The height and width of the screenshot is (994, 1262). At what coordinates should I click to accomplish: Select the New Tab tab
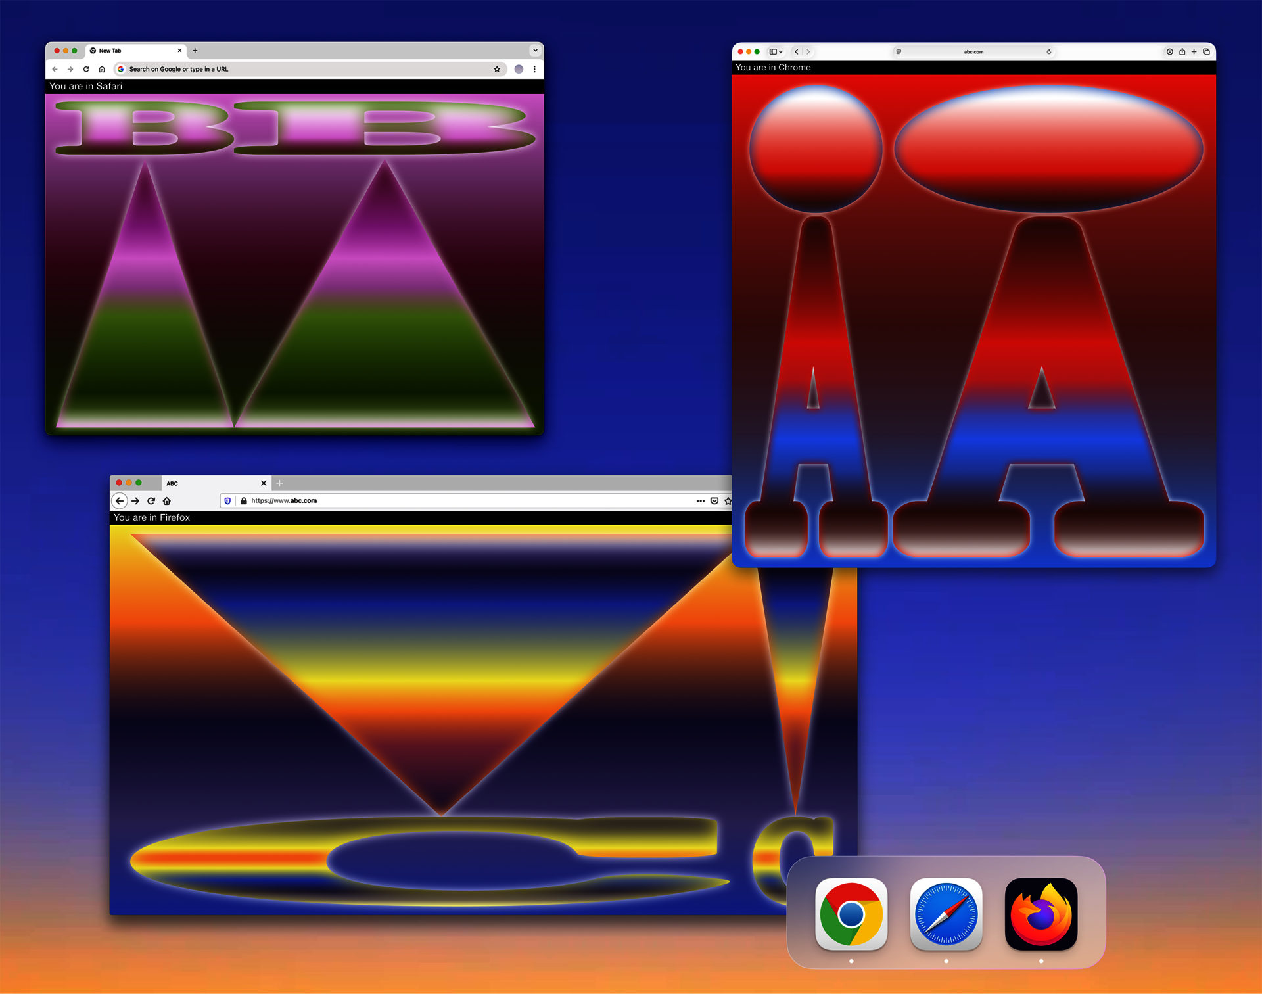pos(136,51)
